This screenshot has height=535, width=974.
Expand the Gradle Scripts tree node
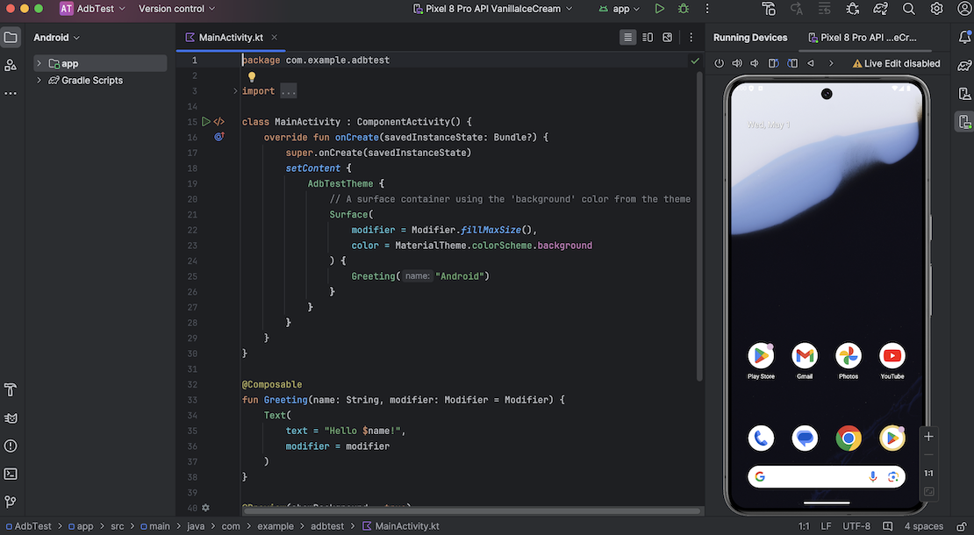[39, 80]
